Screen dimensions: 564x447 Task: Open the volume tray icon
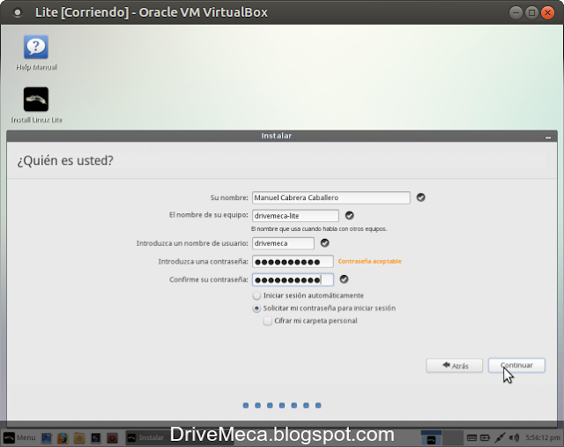click(515, 437)
